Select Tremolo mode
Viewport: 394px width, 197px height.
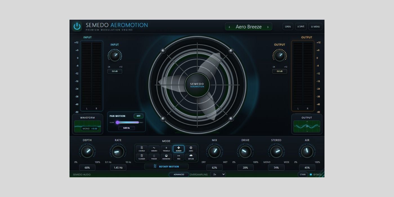coord(166,149)
